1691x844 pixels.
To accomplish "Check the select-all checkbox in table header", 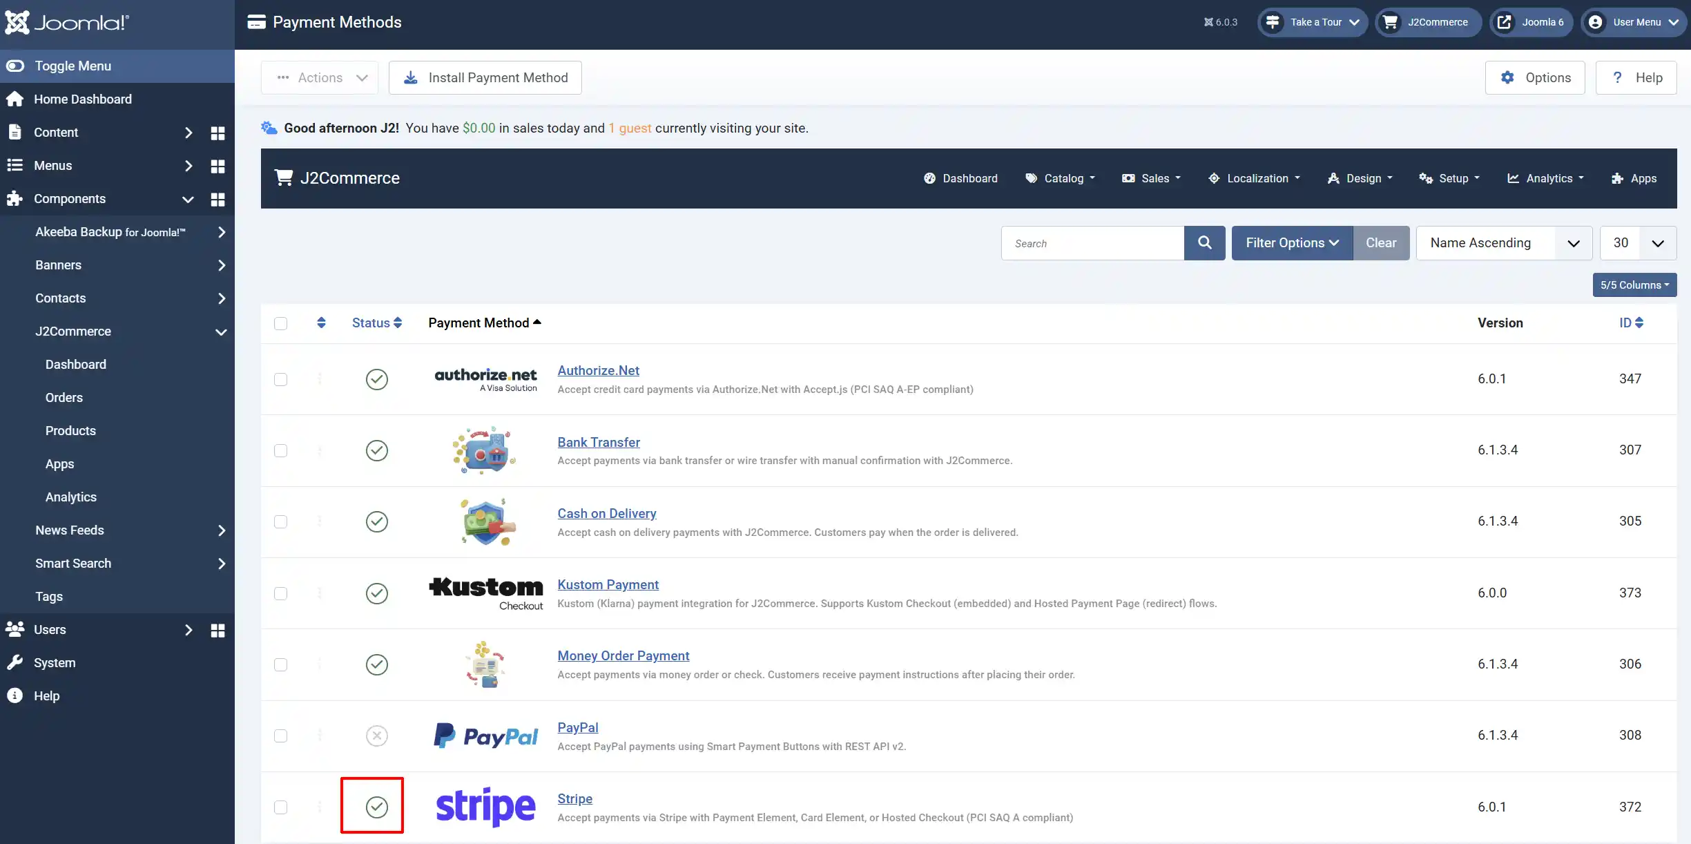I will click(x=280, y=323).
